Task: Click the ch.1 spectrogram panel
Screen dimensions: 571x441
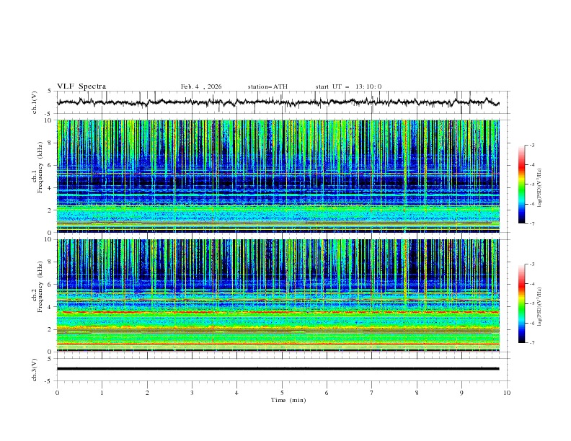Action: [278, 176]
